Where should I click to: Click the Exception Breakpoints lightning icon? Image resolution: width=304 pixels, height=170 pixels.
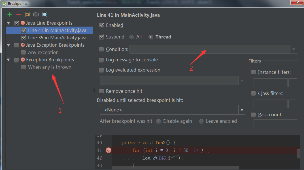(x=23, y=60)
